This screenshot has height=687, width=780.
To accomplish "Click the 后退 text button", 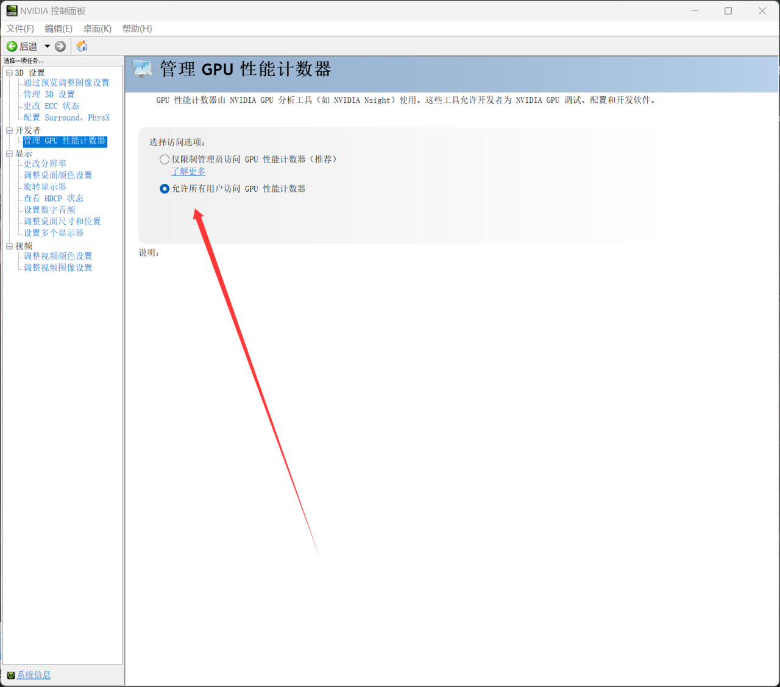I will point(28,47).
